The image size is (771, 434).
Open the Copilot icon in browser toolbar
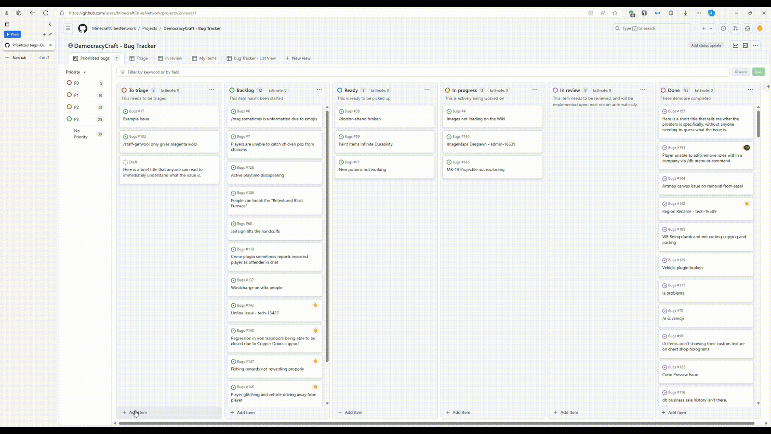pos(711,13)
